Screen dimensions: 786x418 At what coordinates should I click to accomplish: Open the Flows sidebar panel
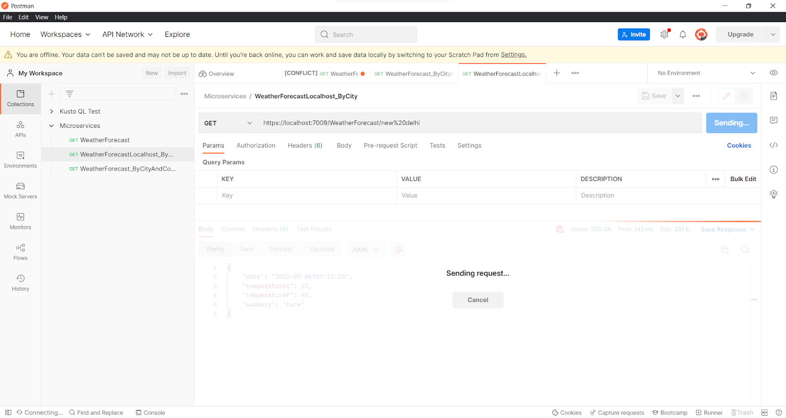pyautogui.click(x=20, y=252)
